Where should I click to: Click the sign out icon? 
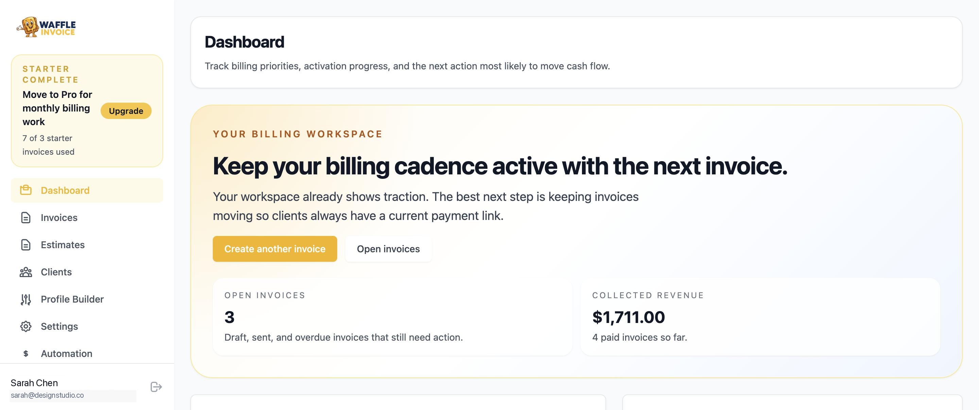pyautogui.click(x=156, y=387)
